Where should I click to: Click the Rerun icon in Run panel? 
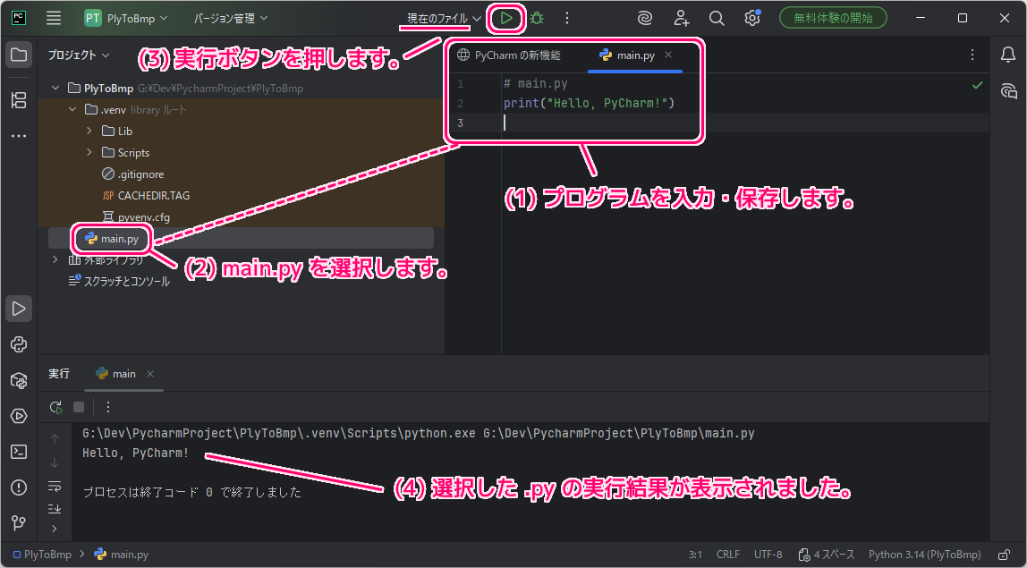[55, 407]
